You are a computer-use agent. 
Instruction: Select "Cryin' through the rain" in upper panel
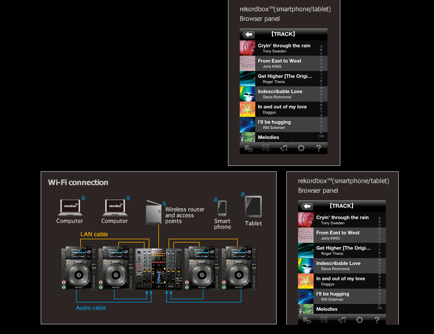(x=284, y=48)
